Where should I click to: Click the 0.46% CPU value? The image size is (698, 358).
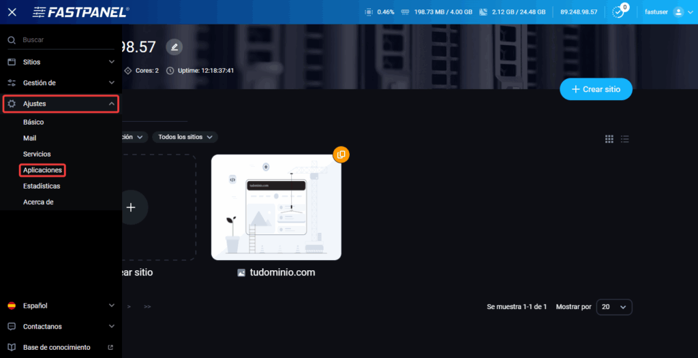386,12
